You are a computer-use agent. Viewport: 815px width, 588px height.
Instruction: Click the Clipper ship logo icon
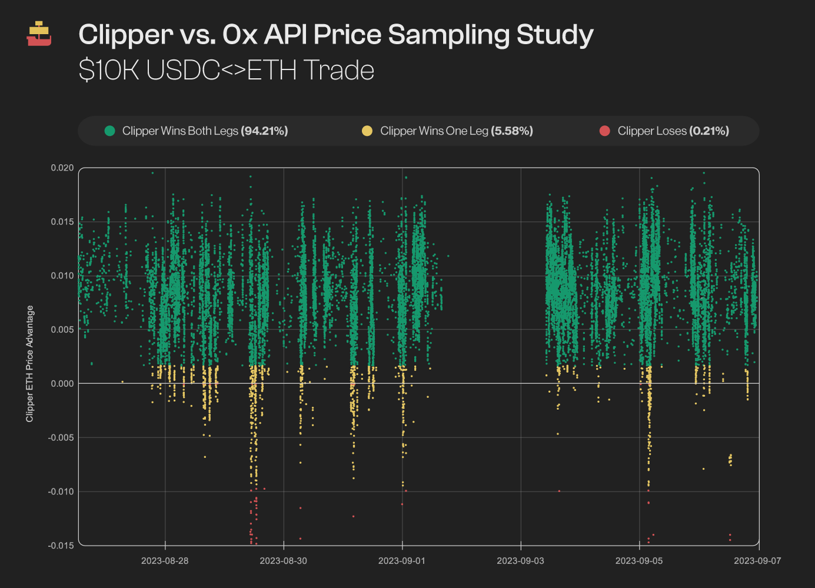click(x=39, y=34)
